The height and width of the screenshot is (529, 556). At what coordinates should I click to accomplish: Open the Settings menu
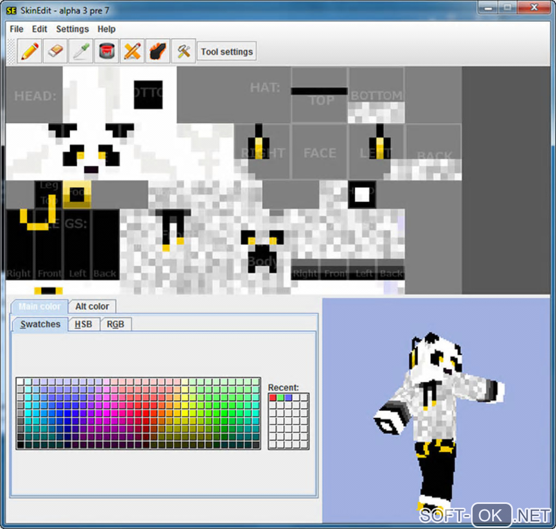(x=72, y=29)
